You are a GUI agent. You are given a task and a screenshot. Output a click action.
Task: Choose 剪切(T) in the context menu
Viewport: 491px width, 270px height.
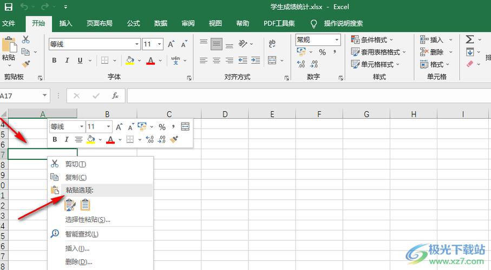click(100, 164)
